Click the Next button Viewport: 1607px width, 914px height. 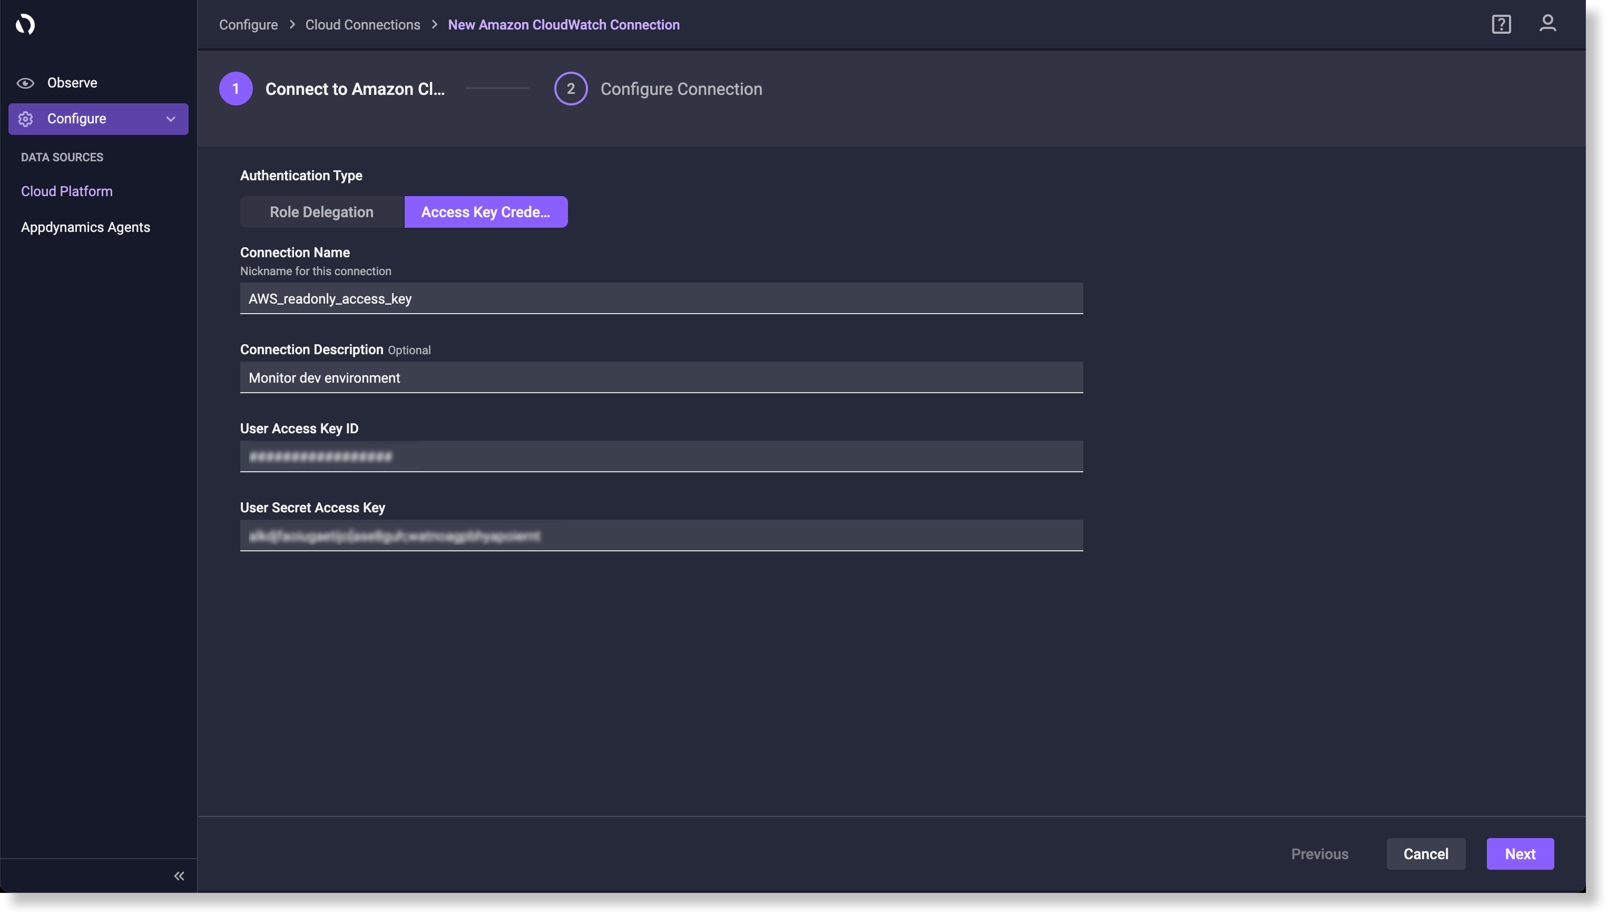coord(1520,854)
